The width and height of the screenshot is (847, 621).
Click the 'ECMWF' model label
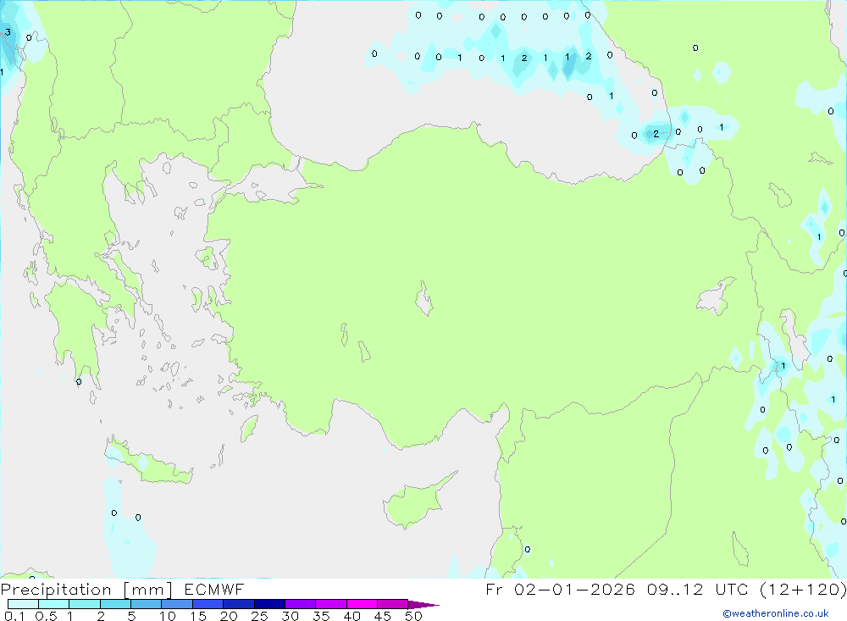click(214, 589)
